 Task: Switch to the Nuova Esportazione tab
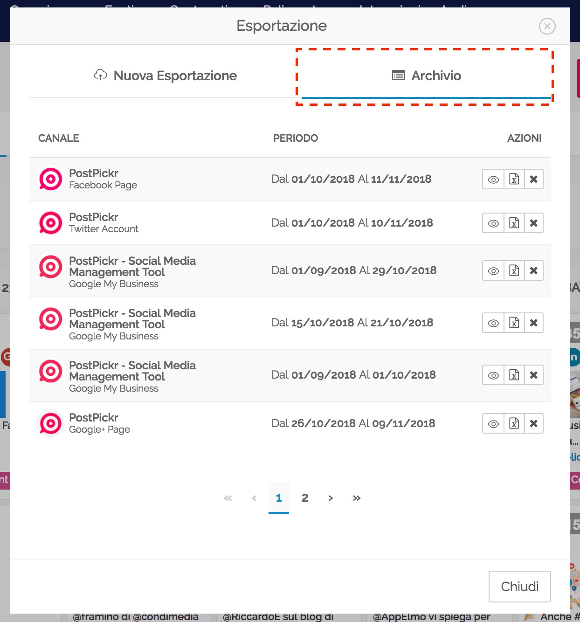(x=166, y=76)
